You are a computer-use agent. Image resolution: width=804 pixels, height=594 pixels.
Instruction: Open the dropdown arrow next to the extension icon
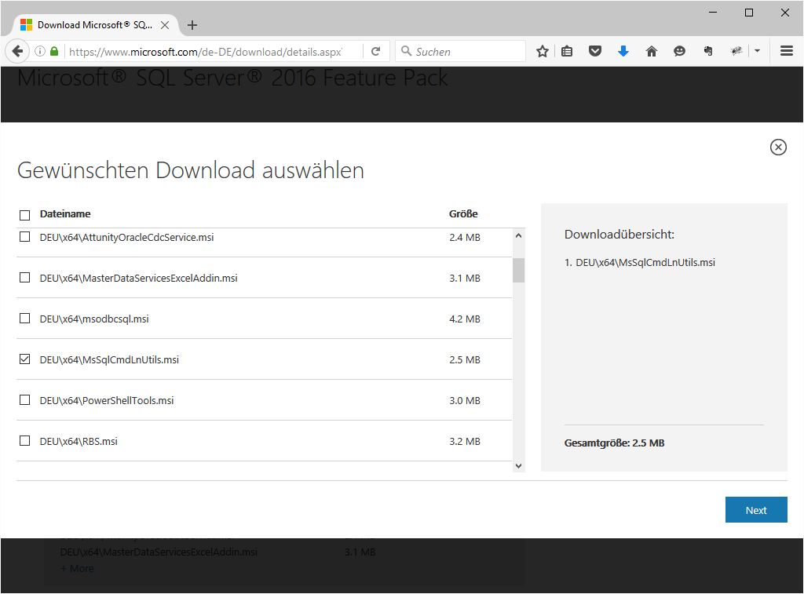point(758,51)
